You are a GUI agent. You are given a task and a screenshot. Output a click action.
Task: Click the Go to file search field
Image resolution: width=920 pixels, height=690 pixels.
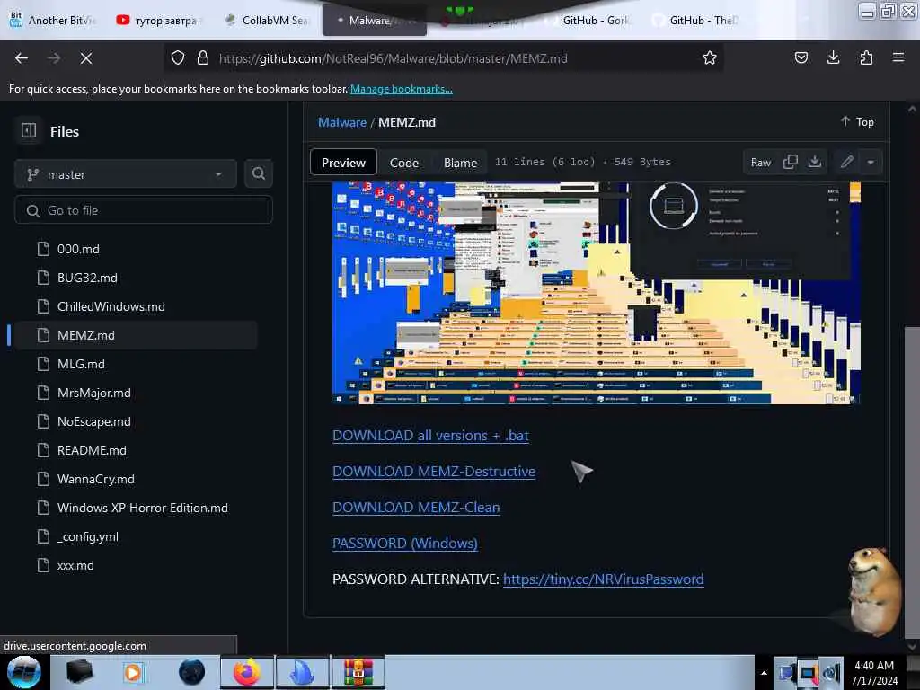(144, 210)
